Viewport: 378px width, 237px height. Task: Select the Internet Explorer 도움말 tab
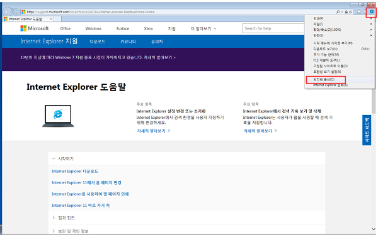28,19
